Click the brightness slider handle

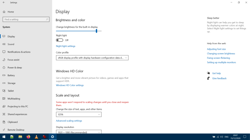click(x=97, y=31)
